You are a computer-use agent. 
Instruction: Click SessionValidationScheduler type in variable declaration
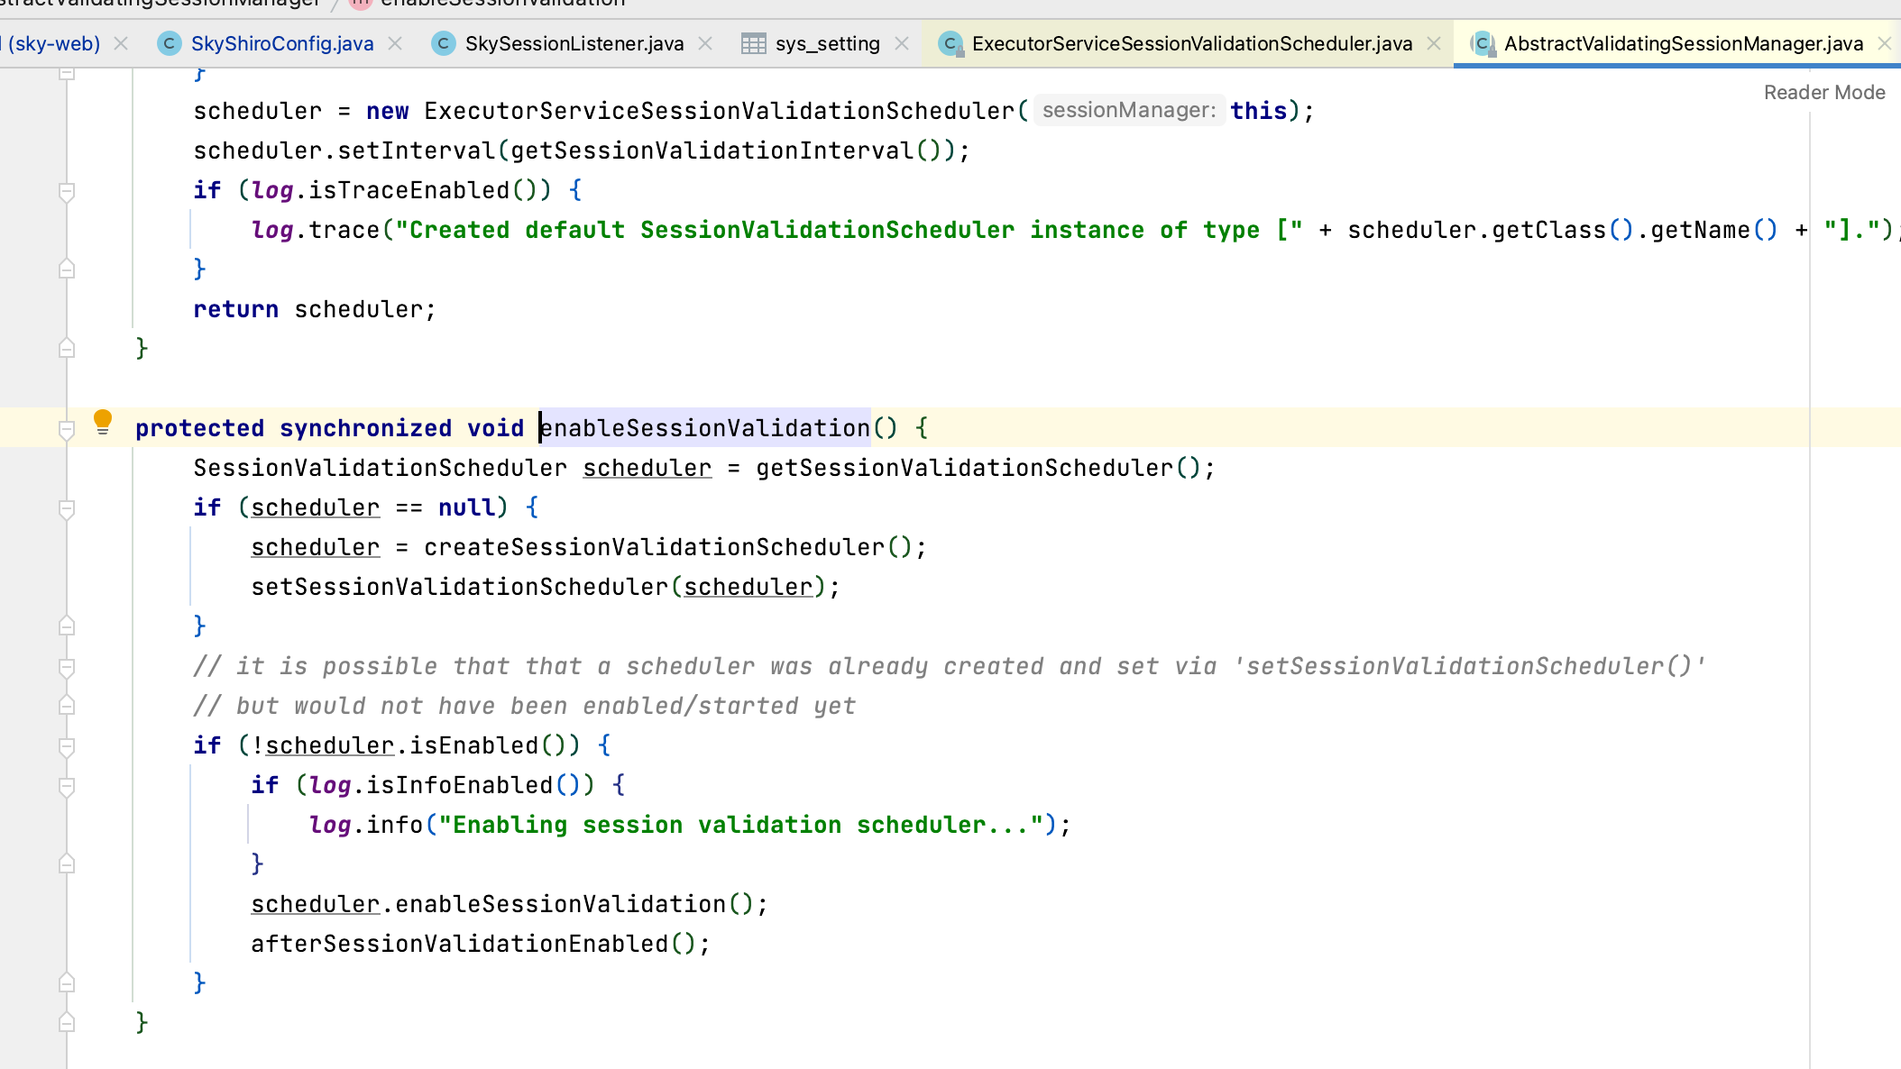(x=380, y=468)
